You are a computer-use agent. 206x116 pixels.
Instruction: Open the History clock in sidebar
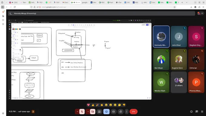(3, 20)
